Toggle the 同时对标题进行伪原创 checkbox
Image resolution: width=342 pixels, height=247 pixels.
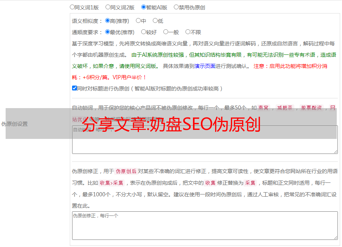point(74,88)
